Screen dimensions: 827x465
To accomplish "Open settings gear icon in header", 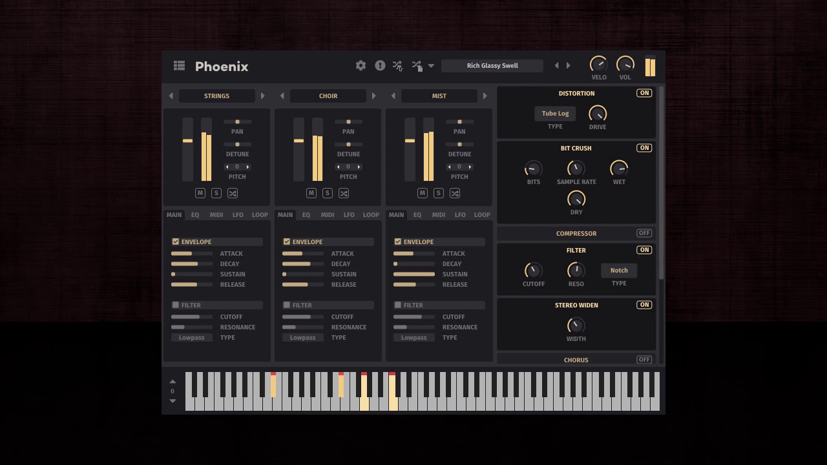I will [x=361, y=65].
